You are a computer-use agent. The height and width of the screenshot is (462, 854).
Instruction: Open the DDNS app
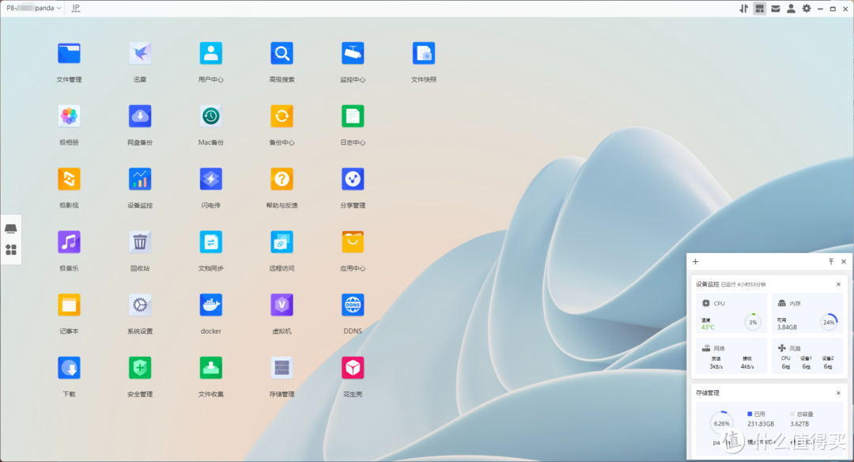point(353,305)
